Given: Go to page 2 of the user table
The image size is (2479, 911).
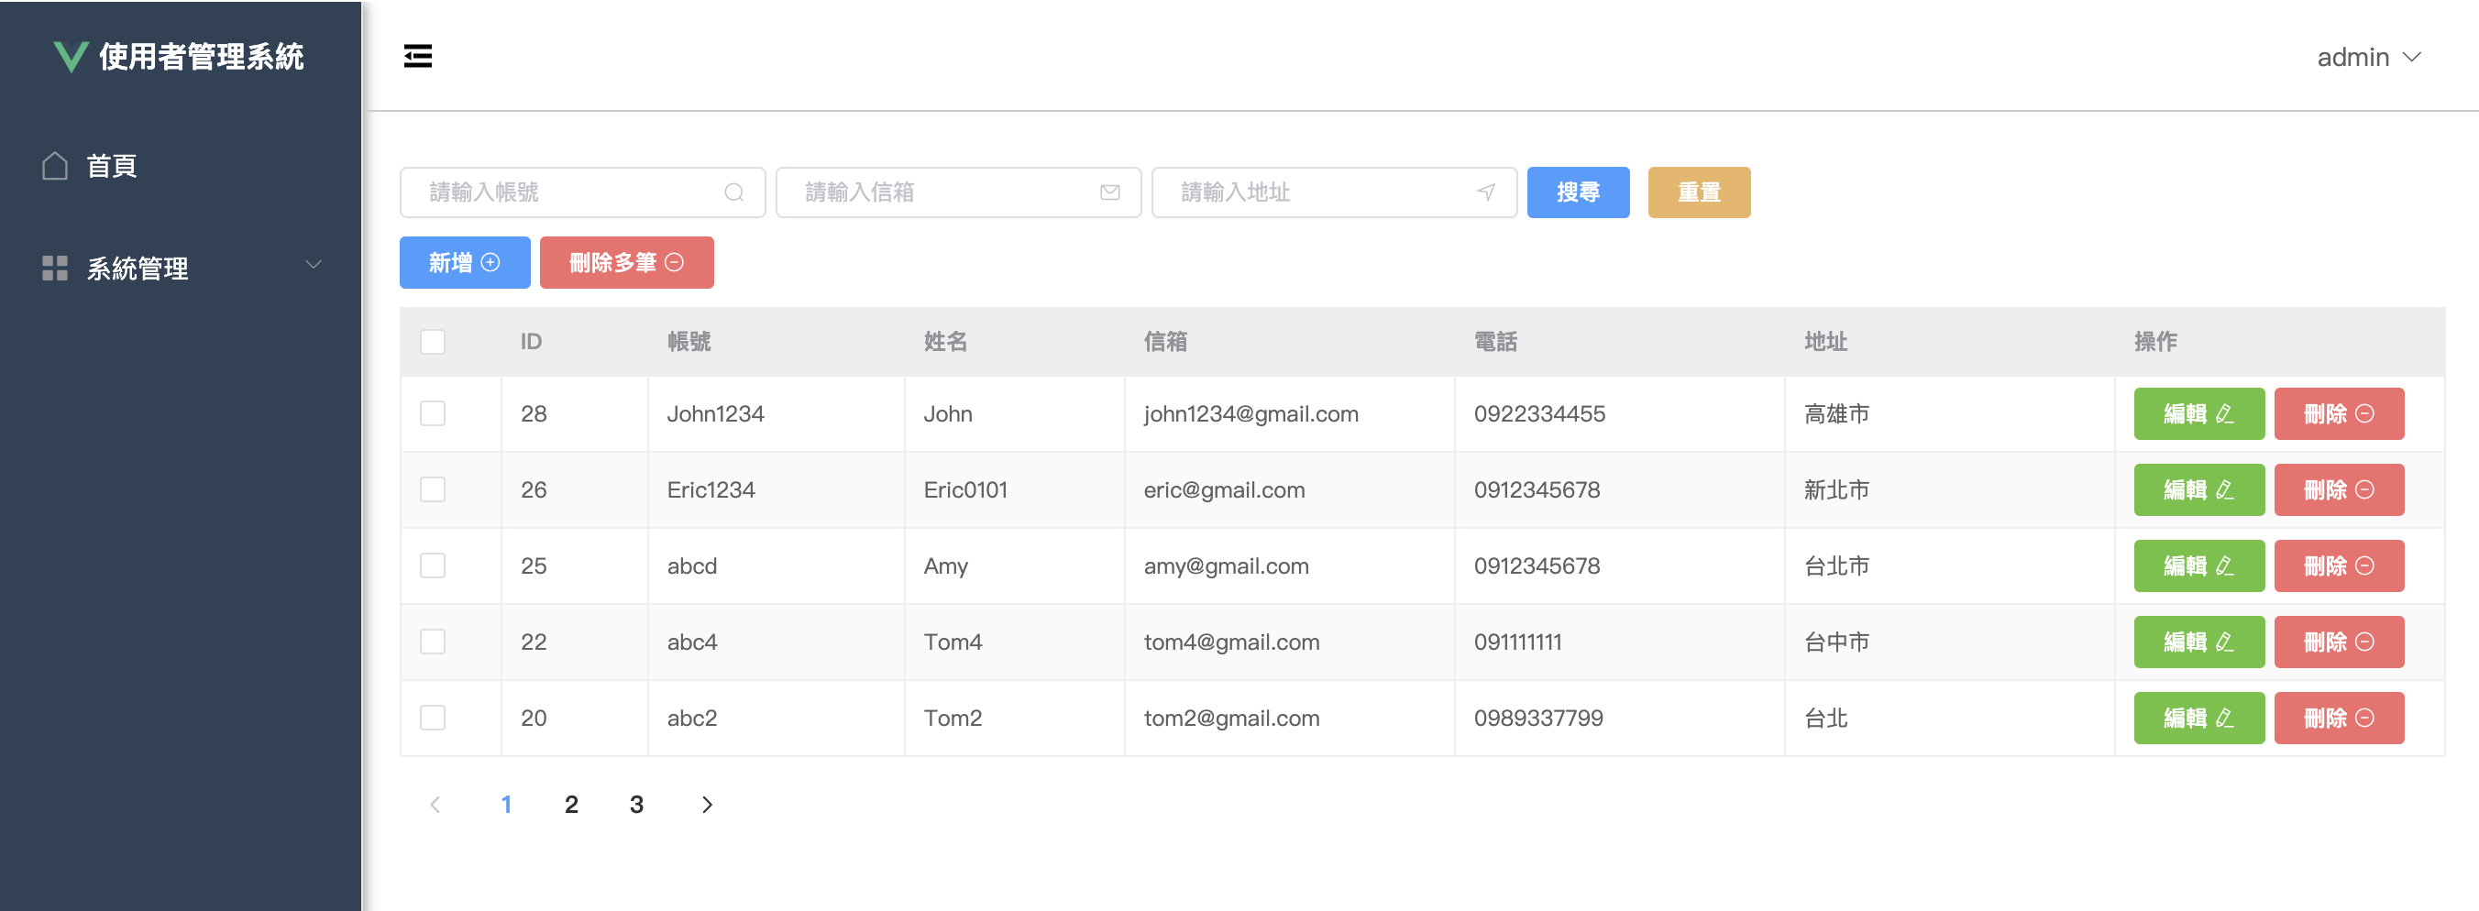Looking at the screenshot, I should pyautogui.click(x=572, y=804).
